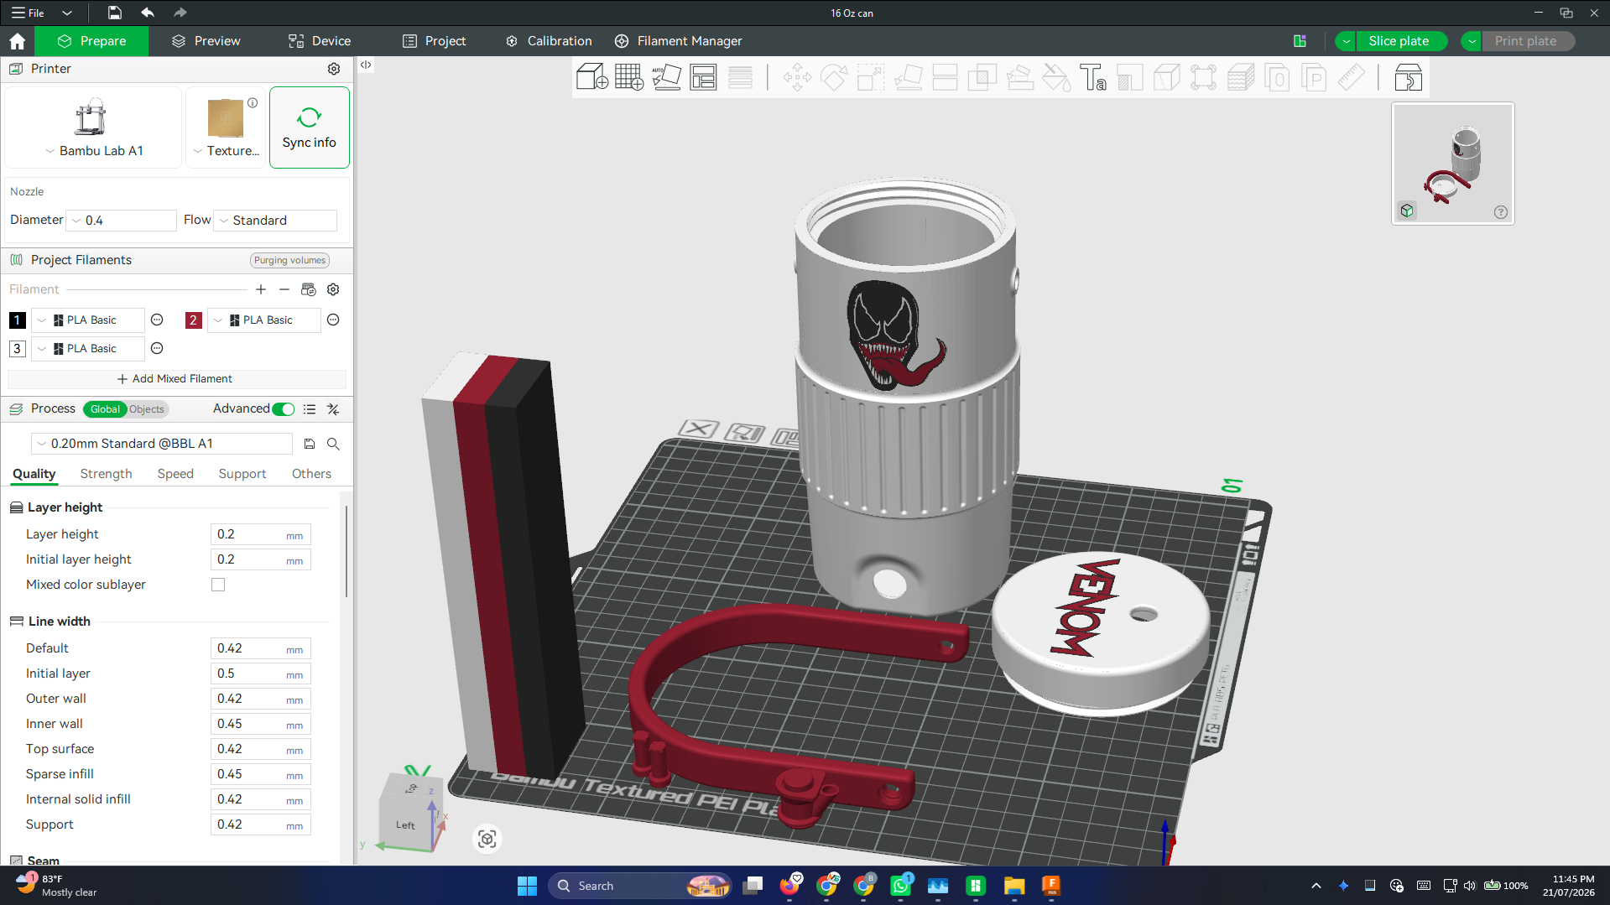The height and width of the screenshot is (905, 1610).
Task: Open the Text shape tool
Action: [x=1092, y=77]
